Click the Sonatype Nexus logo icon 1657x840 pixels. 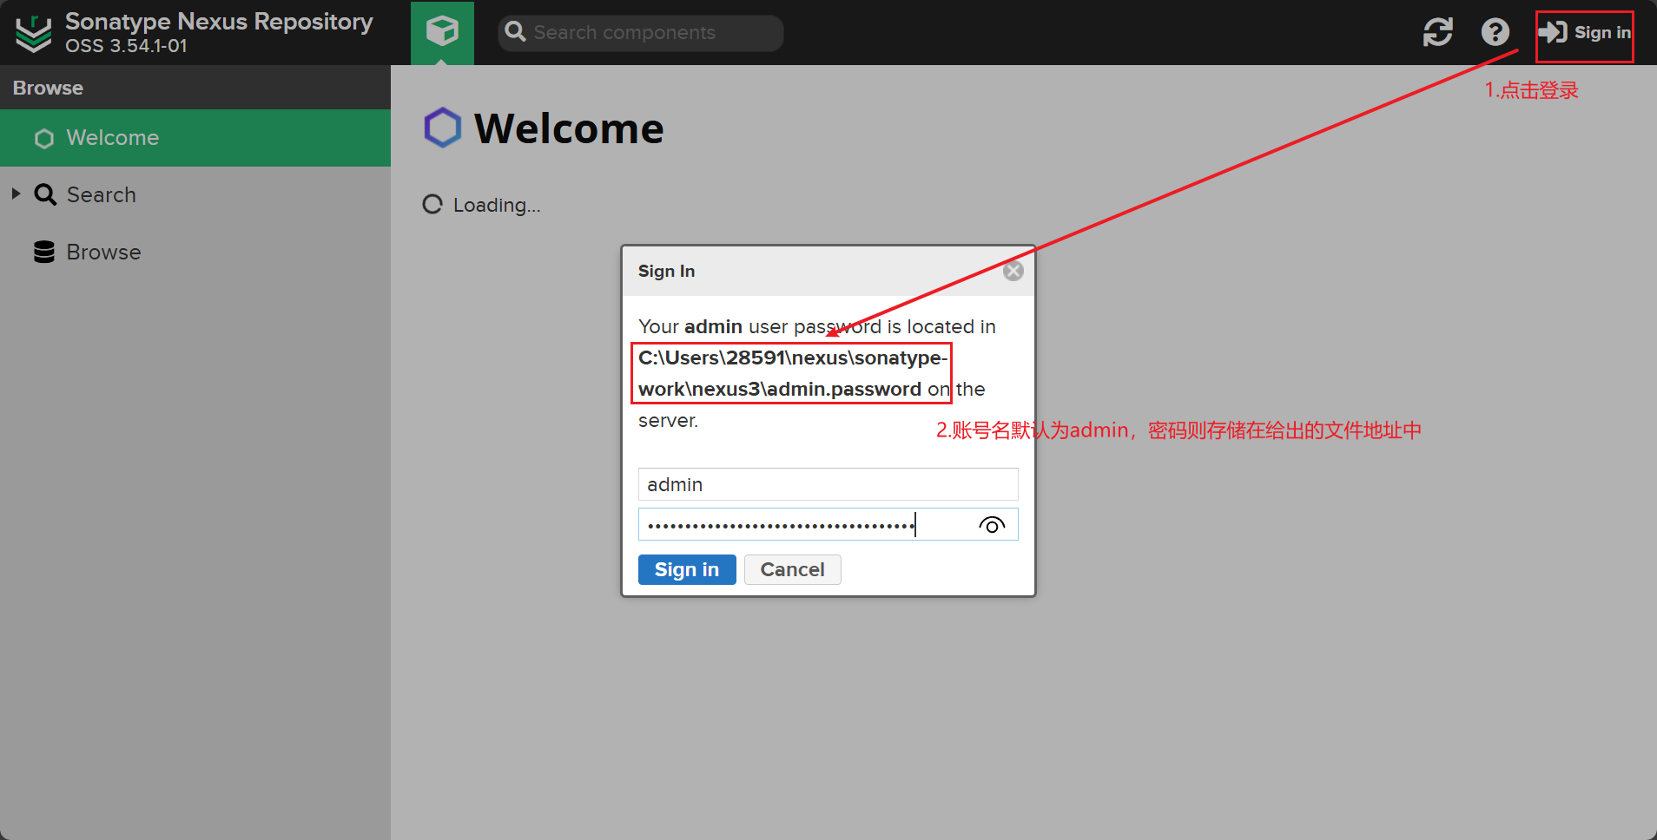tap(34, 33)
